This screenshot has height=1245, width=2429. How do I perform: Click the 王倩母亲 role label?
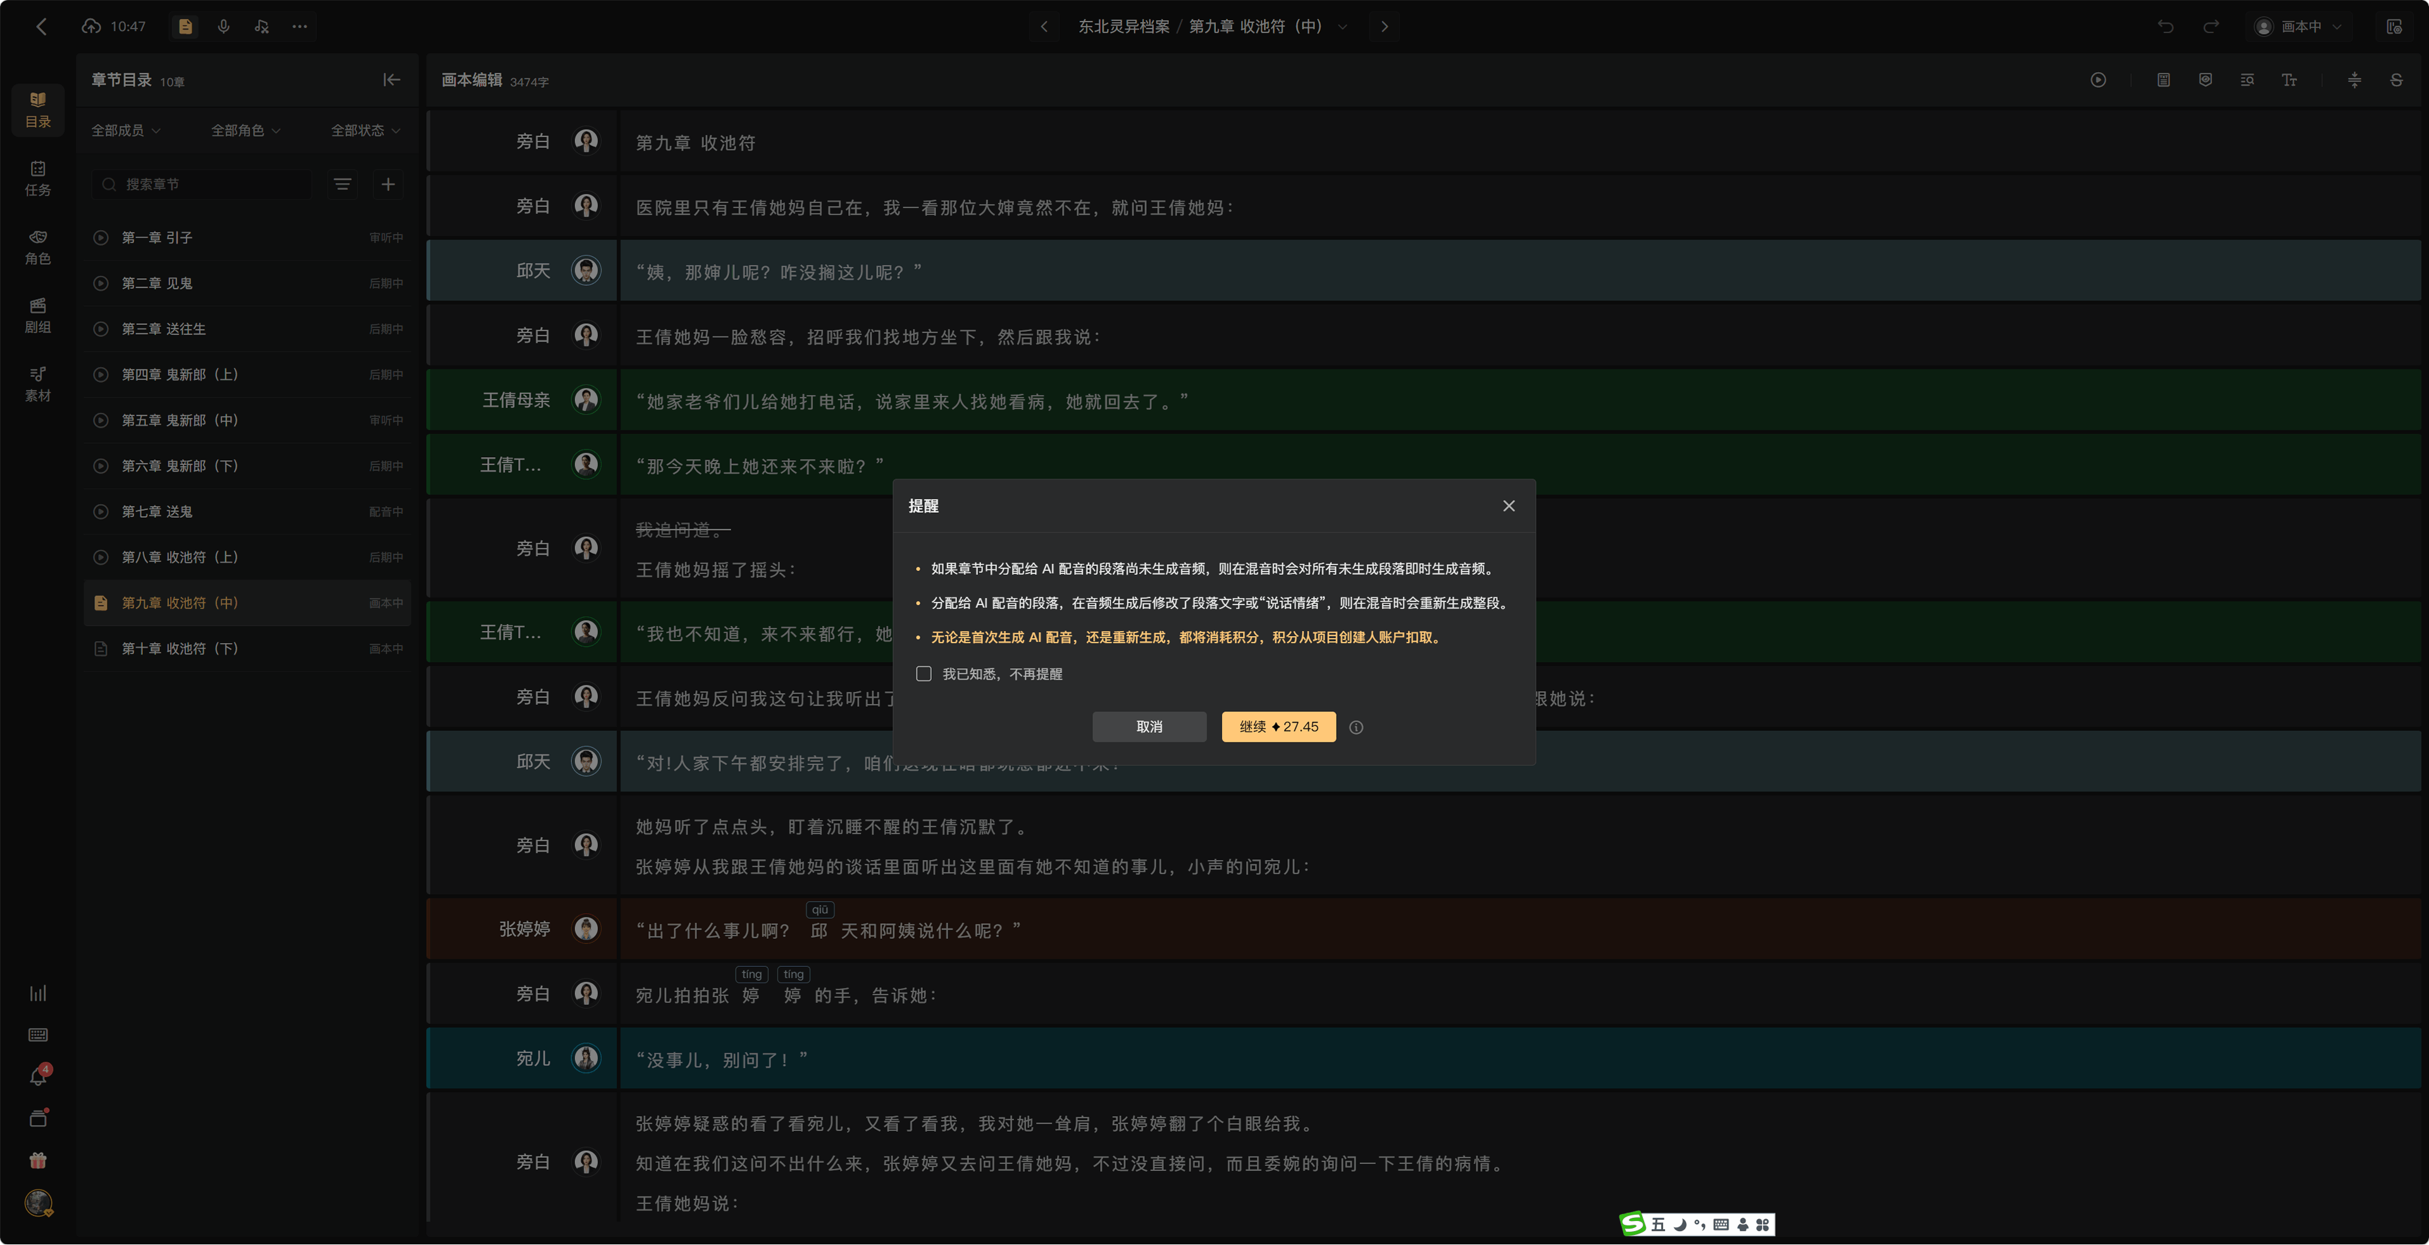(x=516, y=400)
